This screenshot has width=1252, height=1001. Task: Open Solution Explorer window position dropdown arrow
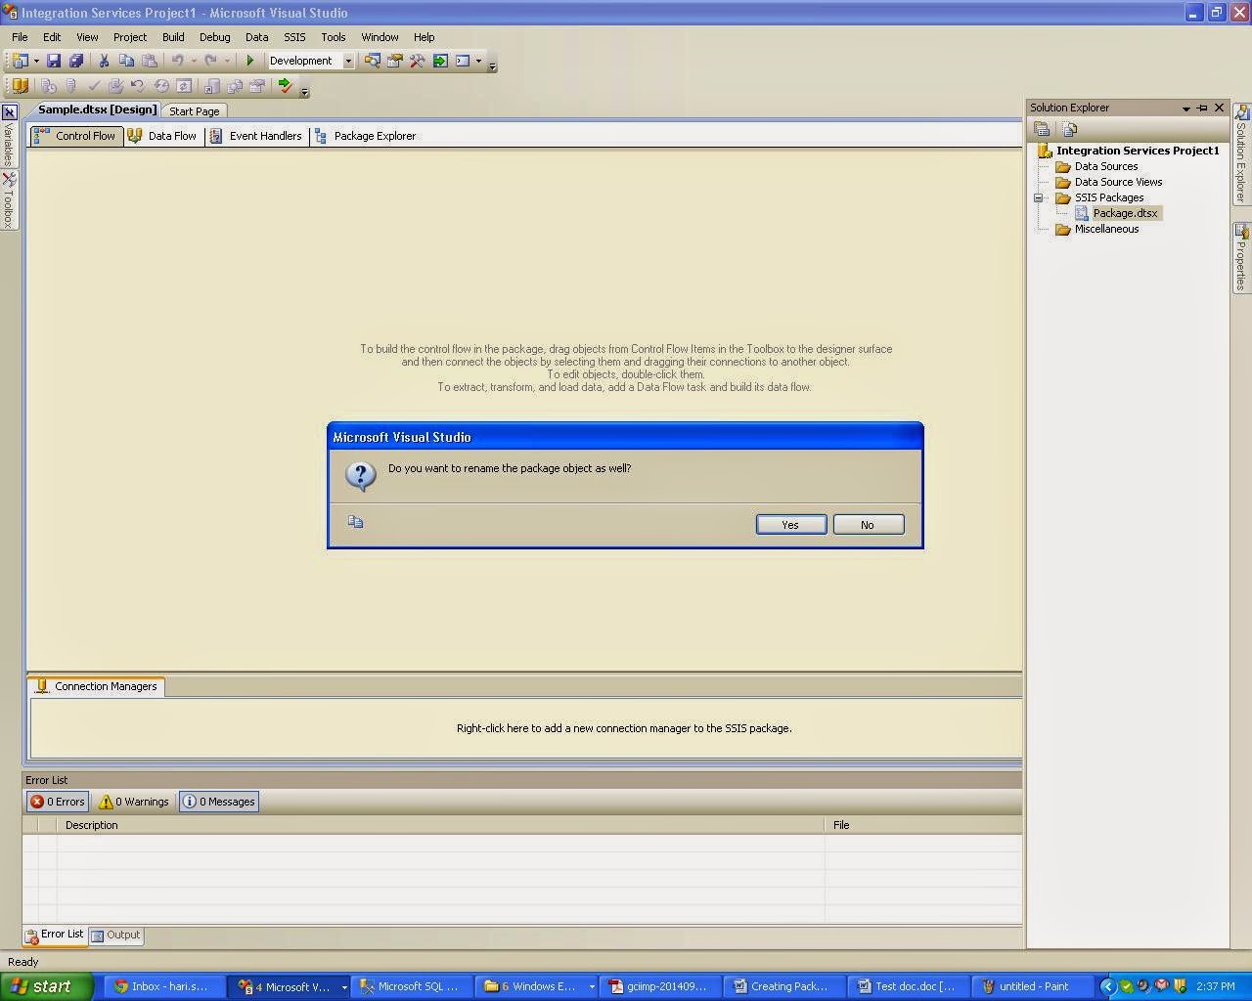coord(1186,109)
